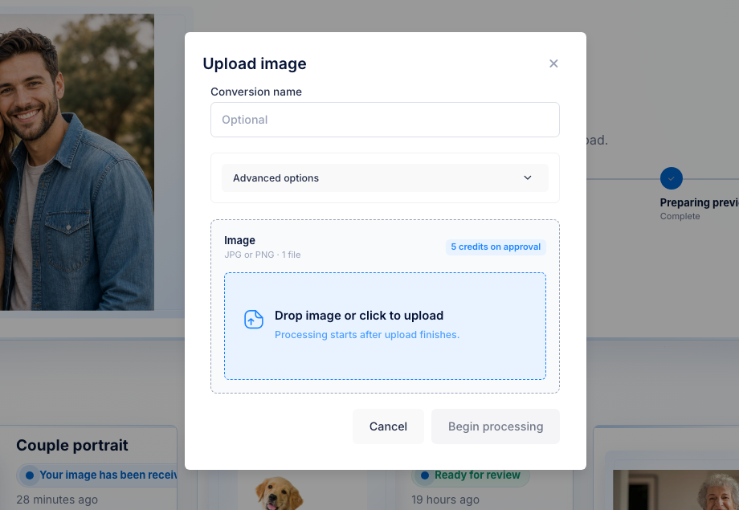This screenshot has width=739, height=510.
Task: Close the Upload image dialog
Action: tap(553, 63)
